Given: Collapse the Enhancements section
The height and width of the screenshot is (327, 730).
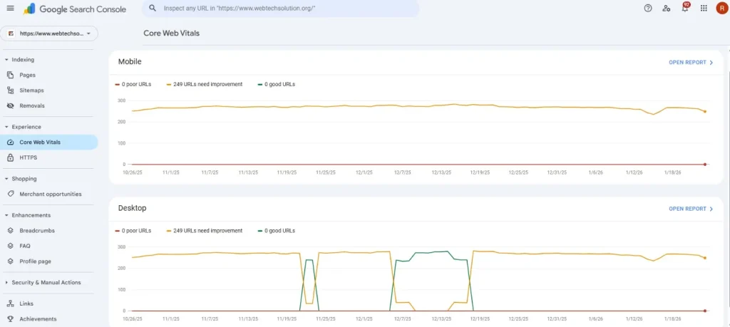Looking at the screenshot, I should [6, 215].
